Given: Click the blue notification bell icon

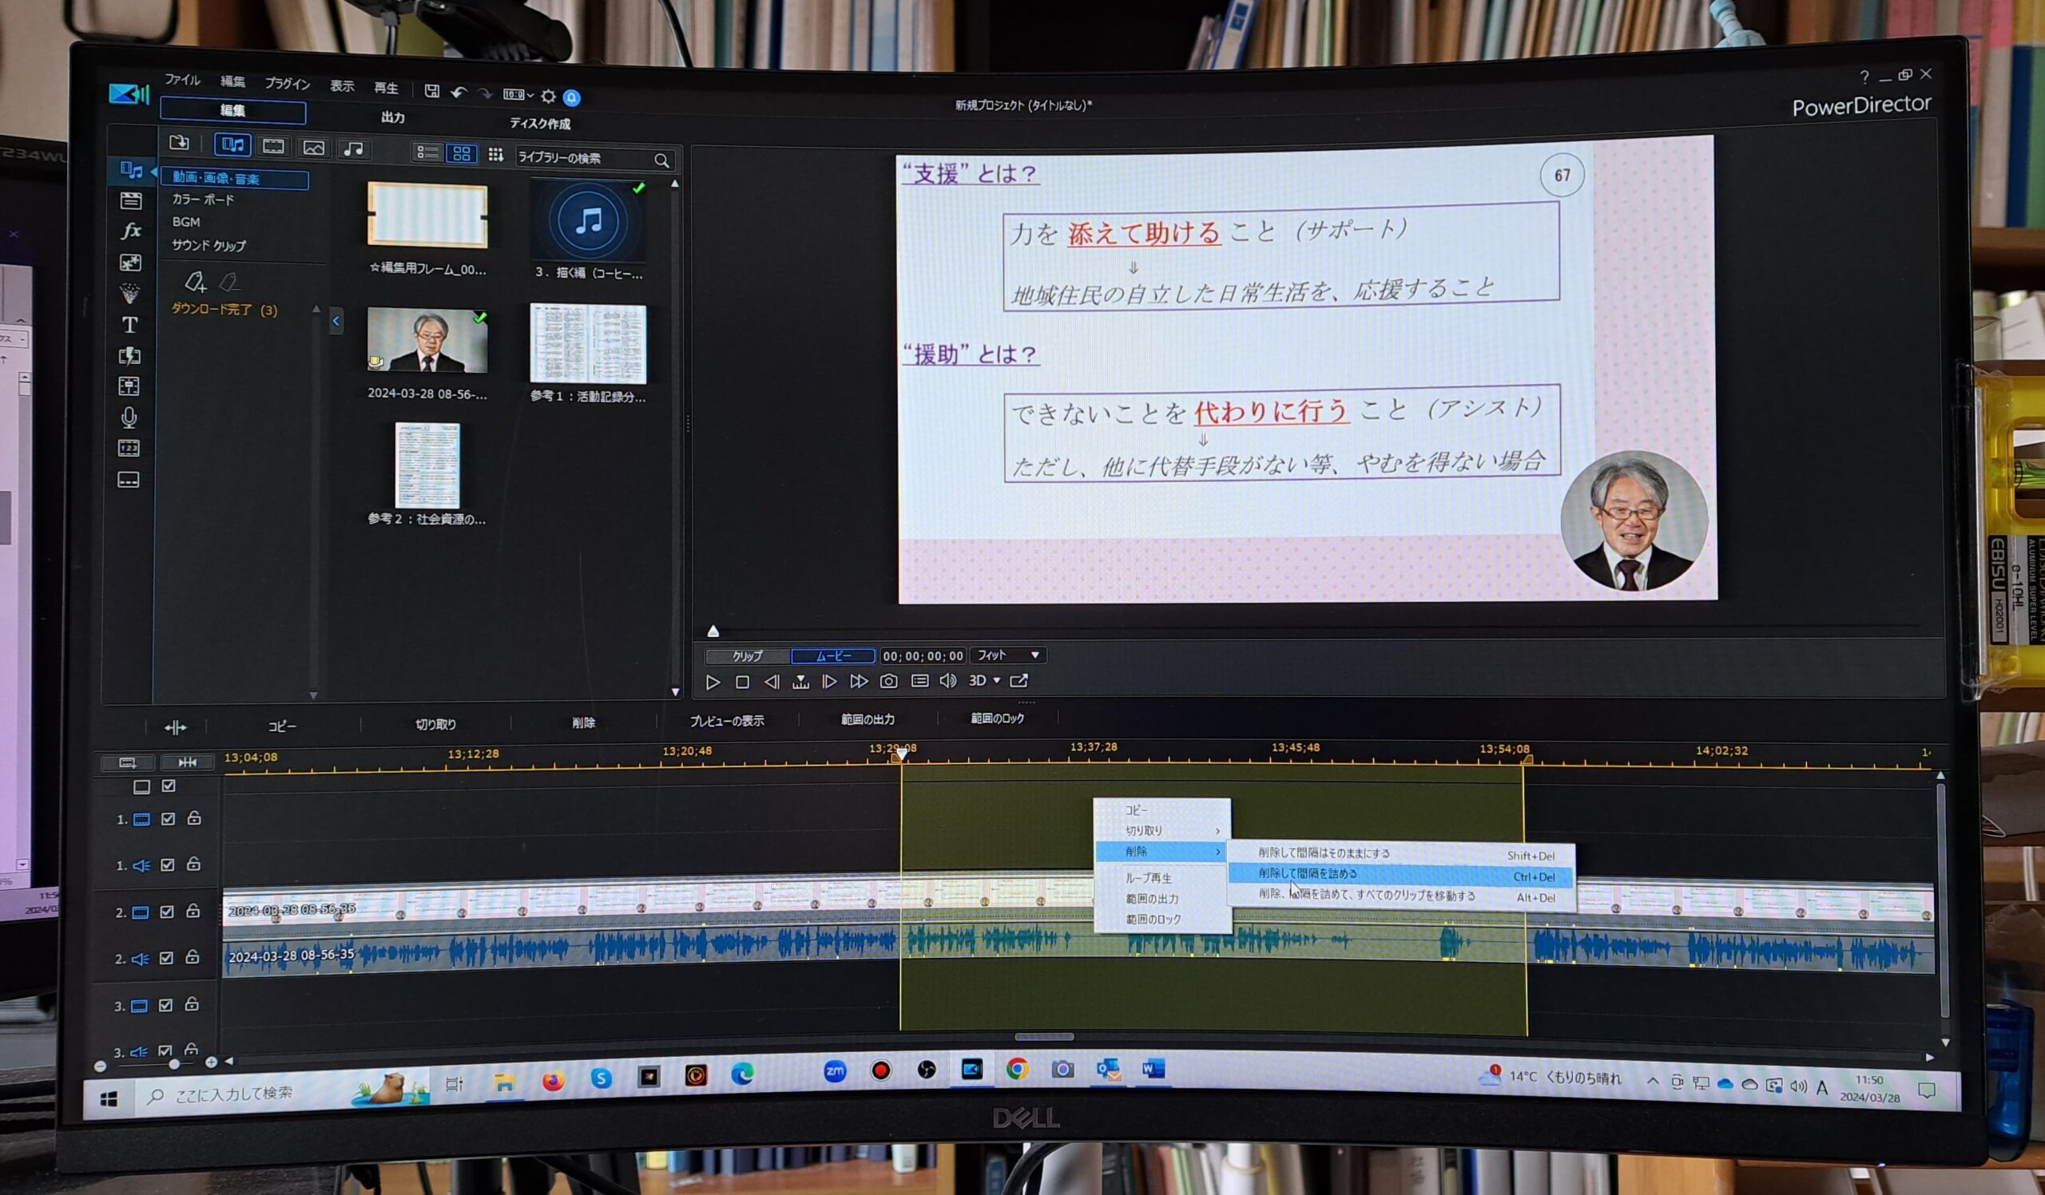Looking at the screenshot, I should point(572,97).
